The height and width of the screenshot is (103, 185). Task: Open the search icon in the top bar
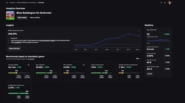(161, 2)
